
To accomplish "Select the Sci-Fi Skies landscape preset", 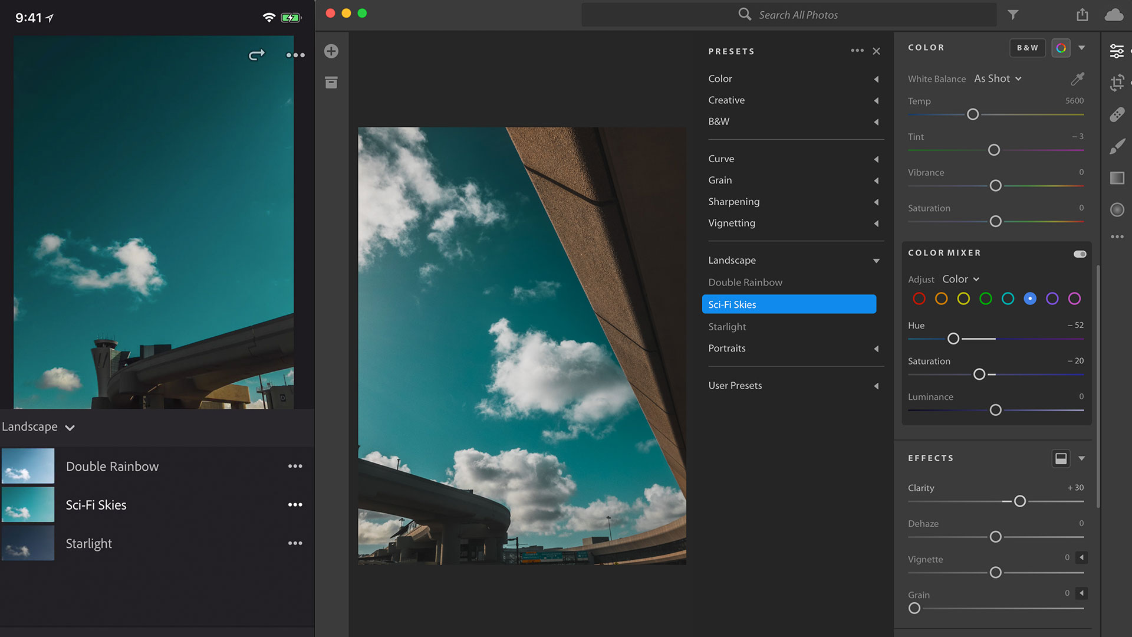I will 788,304.
